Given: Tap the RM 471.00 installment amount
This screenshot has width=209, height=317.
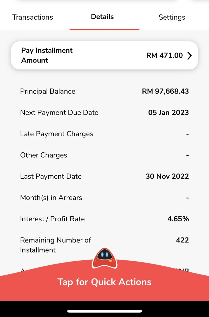Looking at the screenshot, I should [x=164, y=55].
